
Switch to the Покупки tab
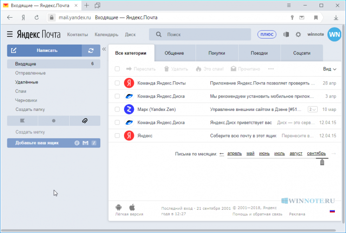click(x=217, y=53)
